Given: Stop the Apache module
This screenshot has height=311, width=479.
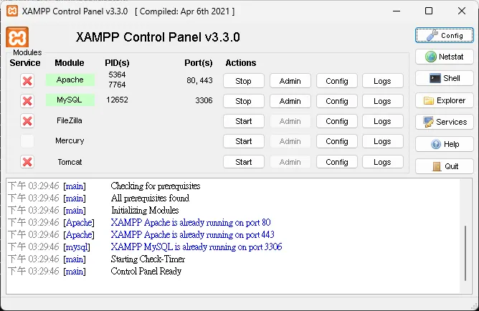Looking at the screenshot, I should click(x=244, y=81).
